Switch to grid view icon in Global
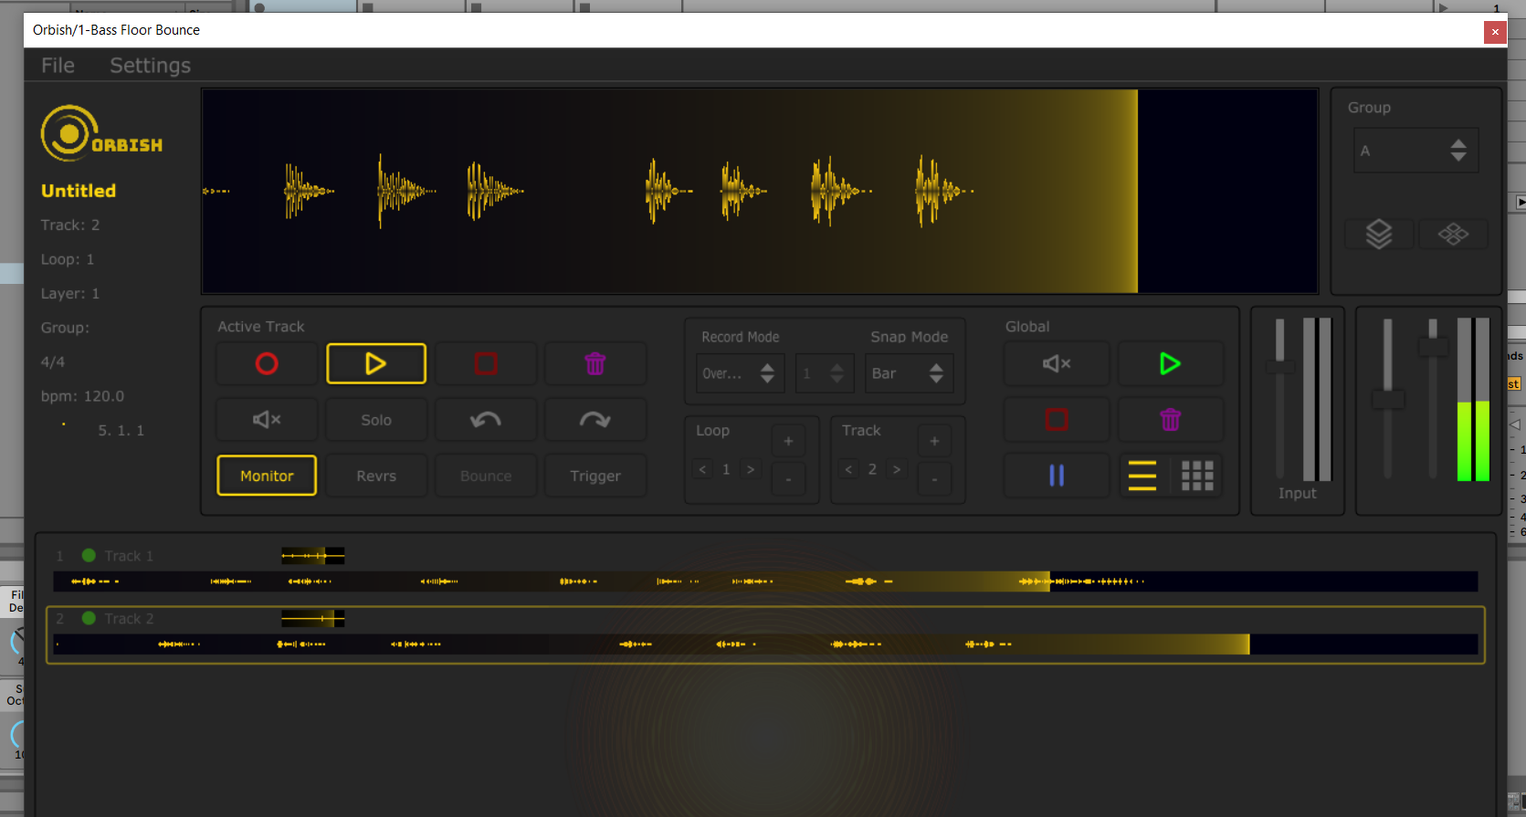 click(x=1197, y=476)
